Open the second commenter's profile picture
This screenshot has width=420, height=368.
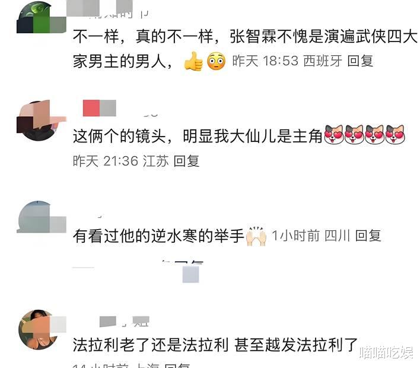[42, 120]
